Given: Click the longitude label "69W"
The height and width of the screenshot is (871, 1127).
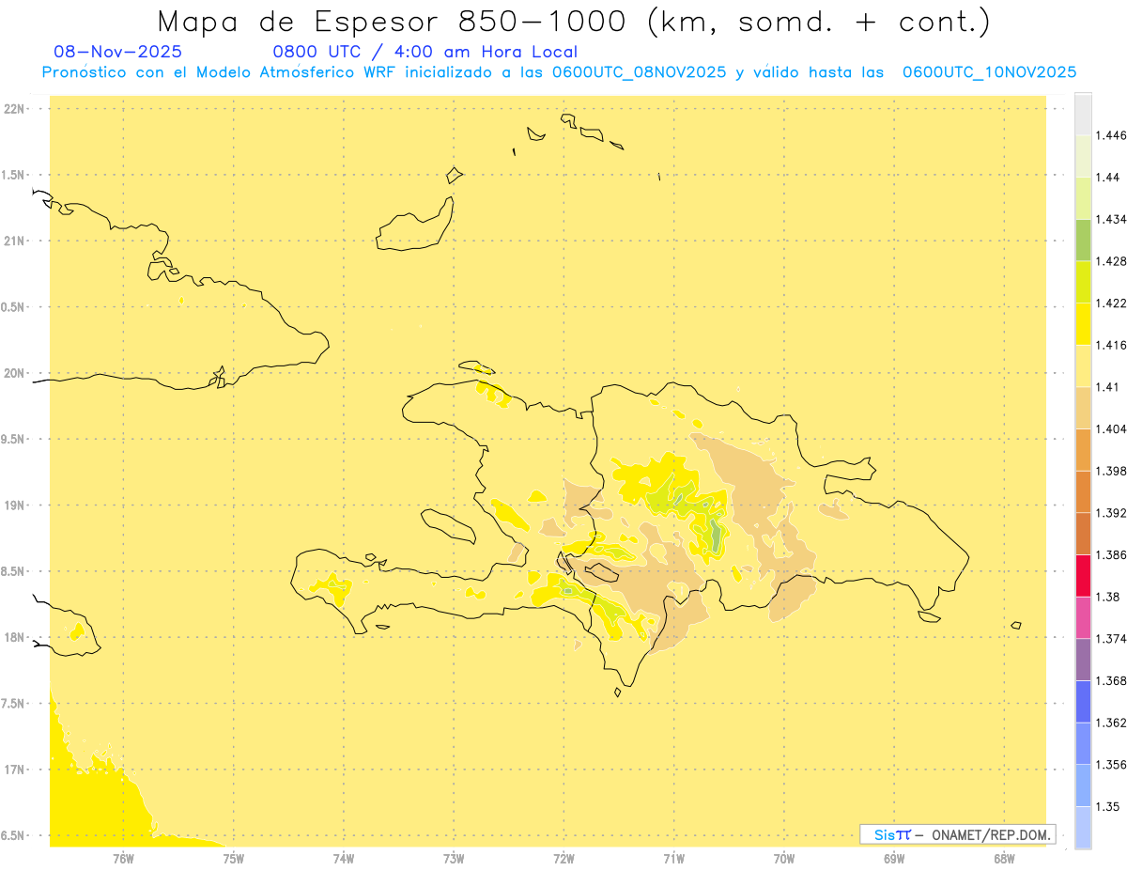Looking at the screenshot, I should click(x=894, y=858).
